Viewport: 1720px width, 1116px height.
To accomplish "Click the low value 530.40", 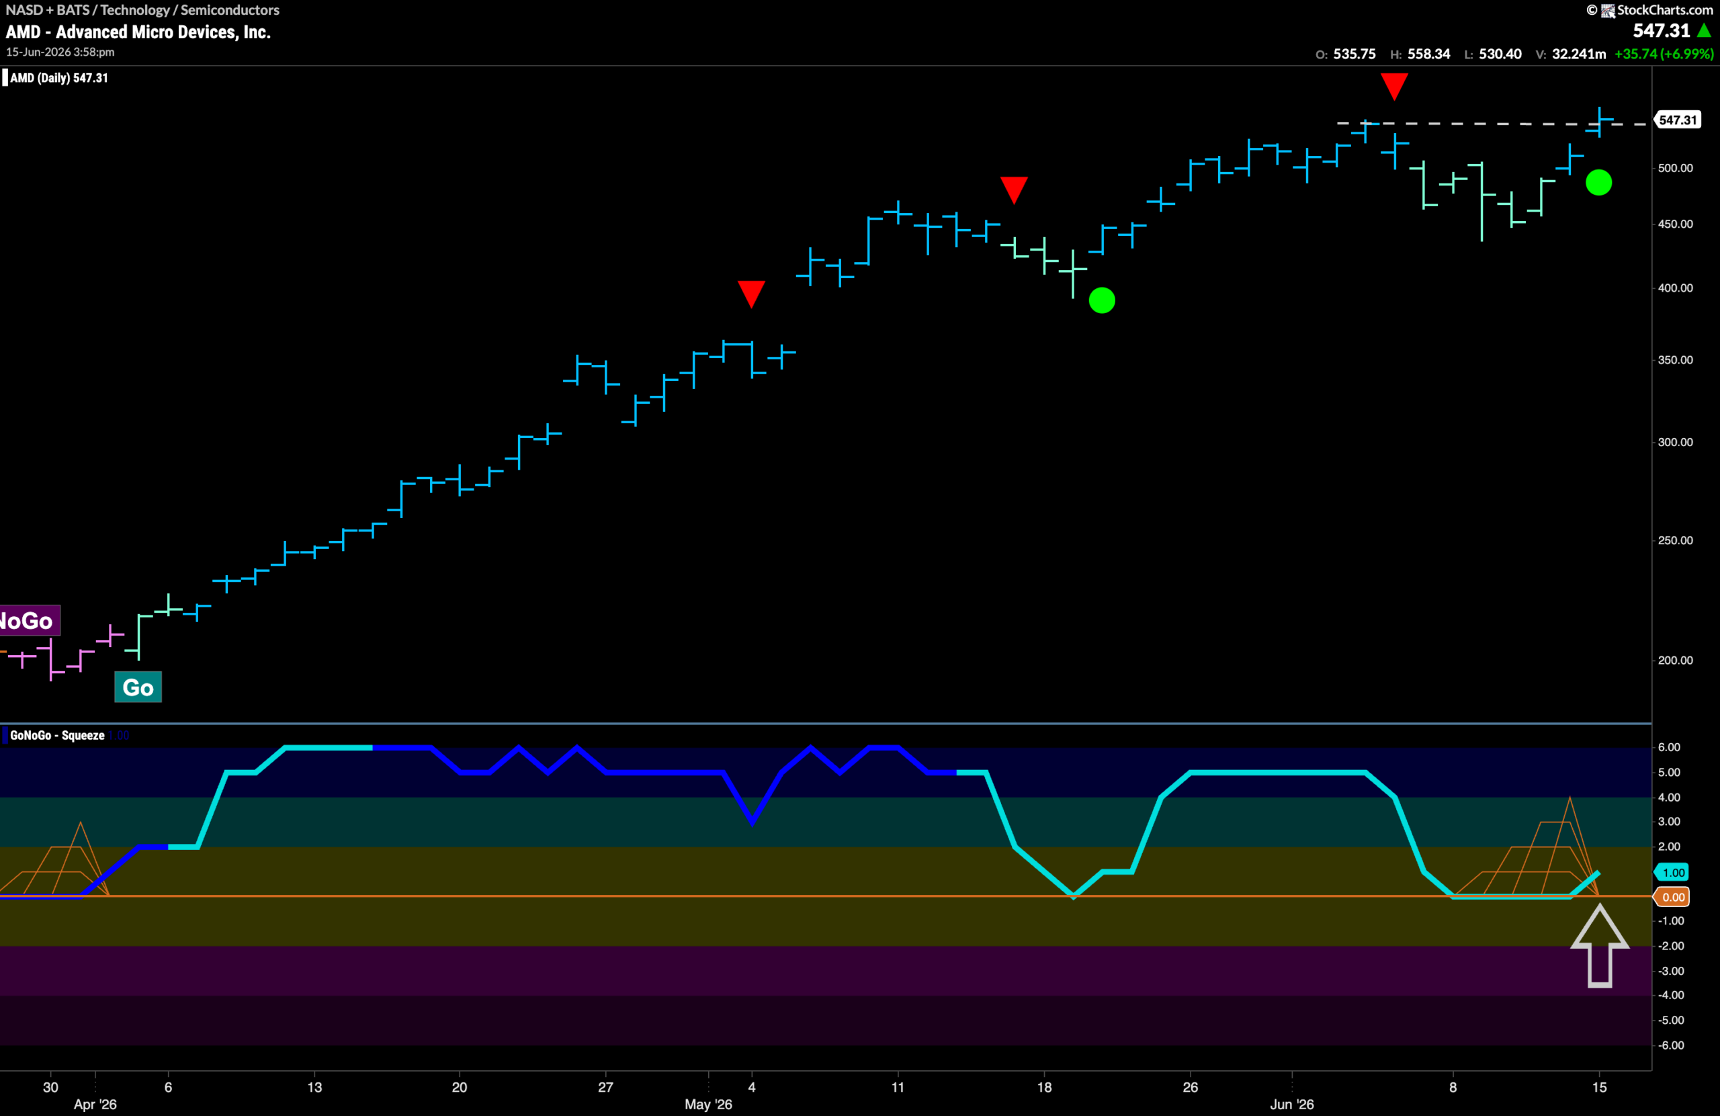I will [1500, 54].
